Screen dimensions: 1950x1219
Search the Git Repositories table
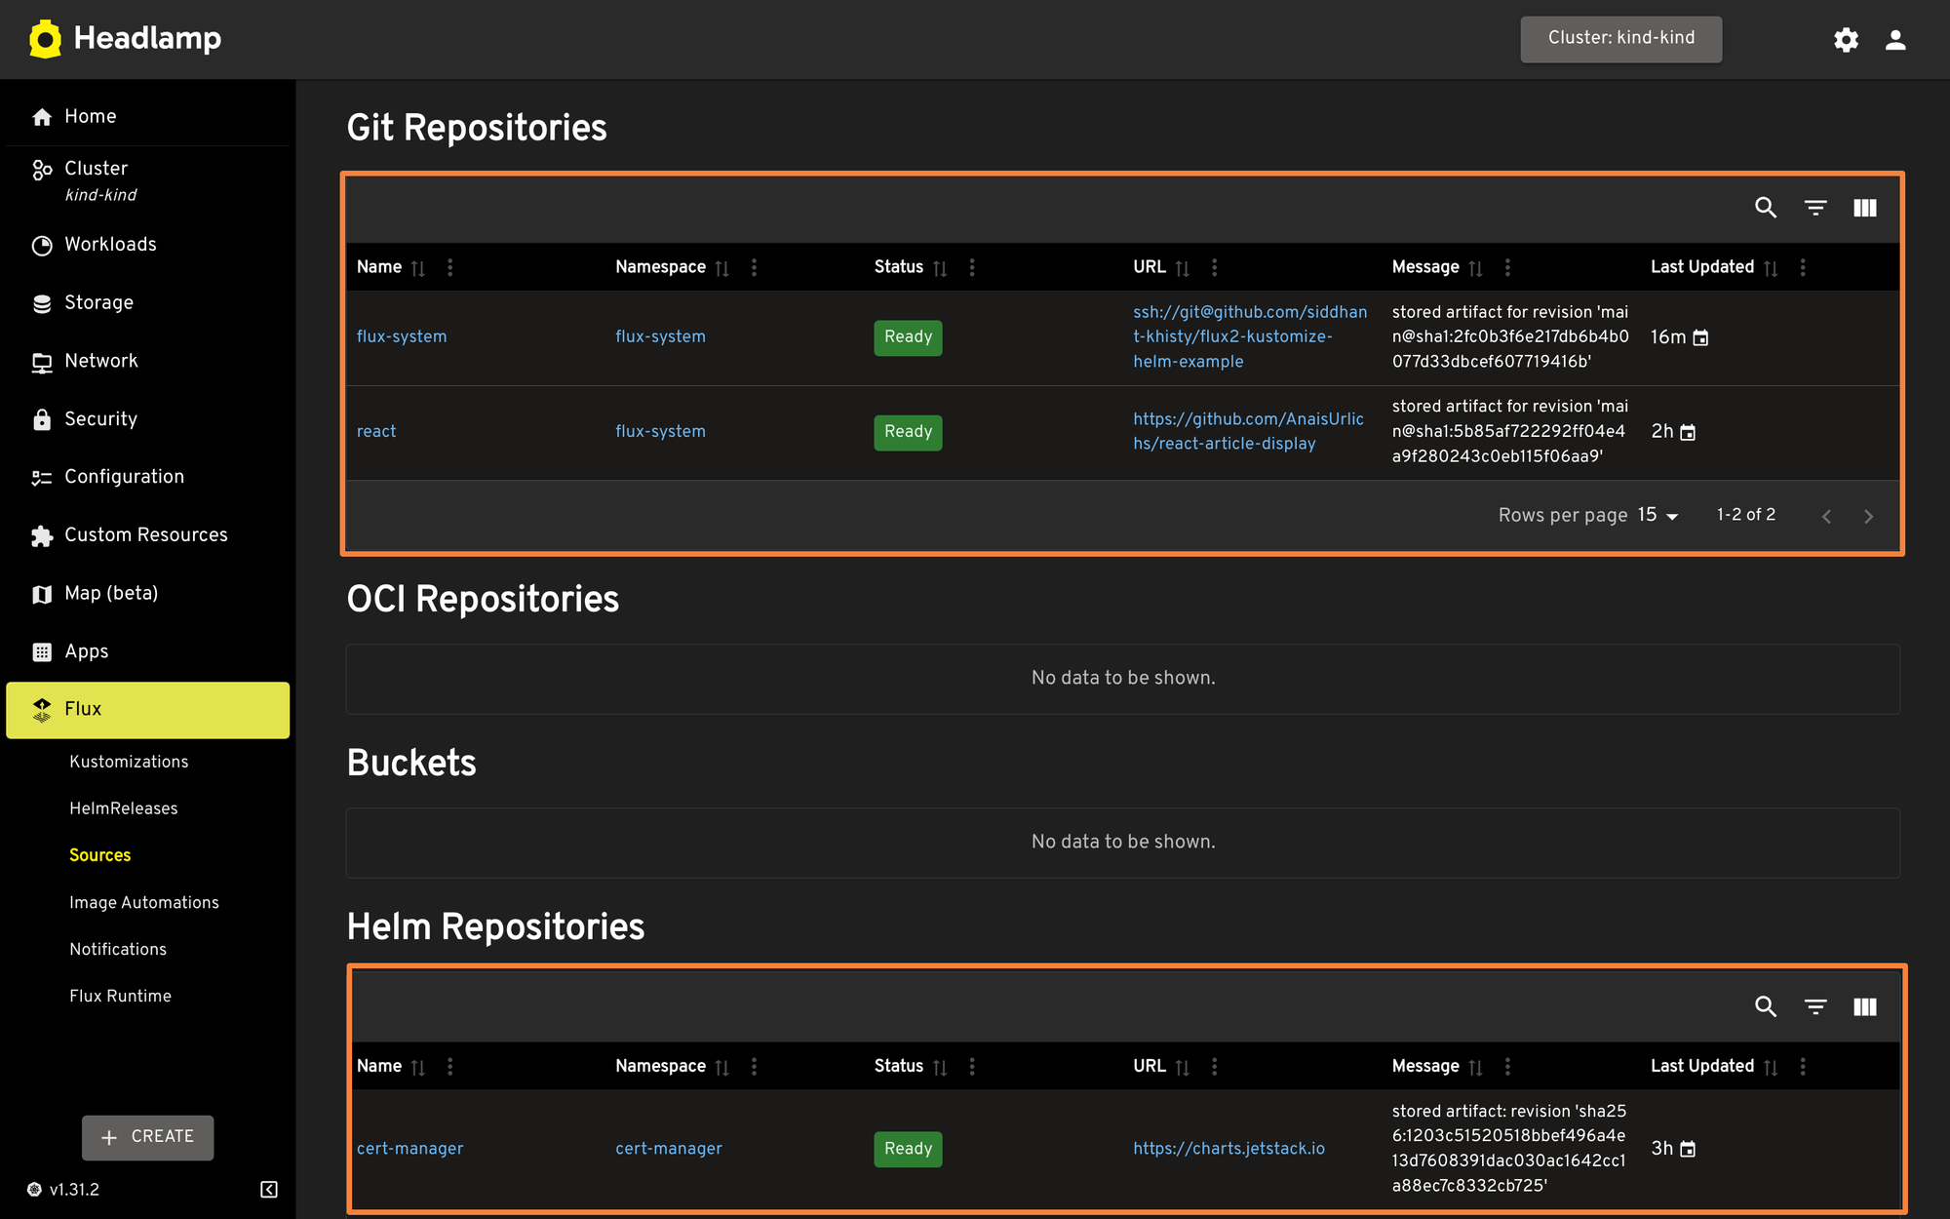[x=1766, y=208]
